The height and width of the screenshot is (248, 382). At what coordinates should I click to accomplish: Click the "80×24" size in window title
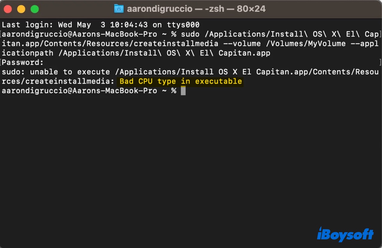pyautogui.click(x=251, y=9)
